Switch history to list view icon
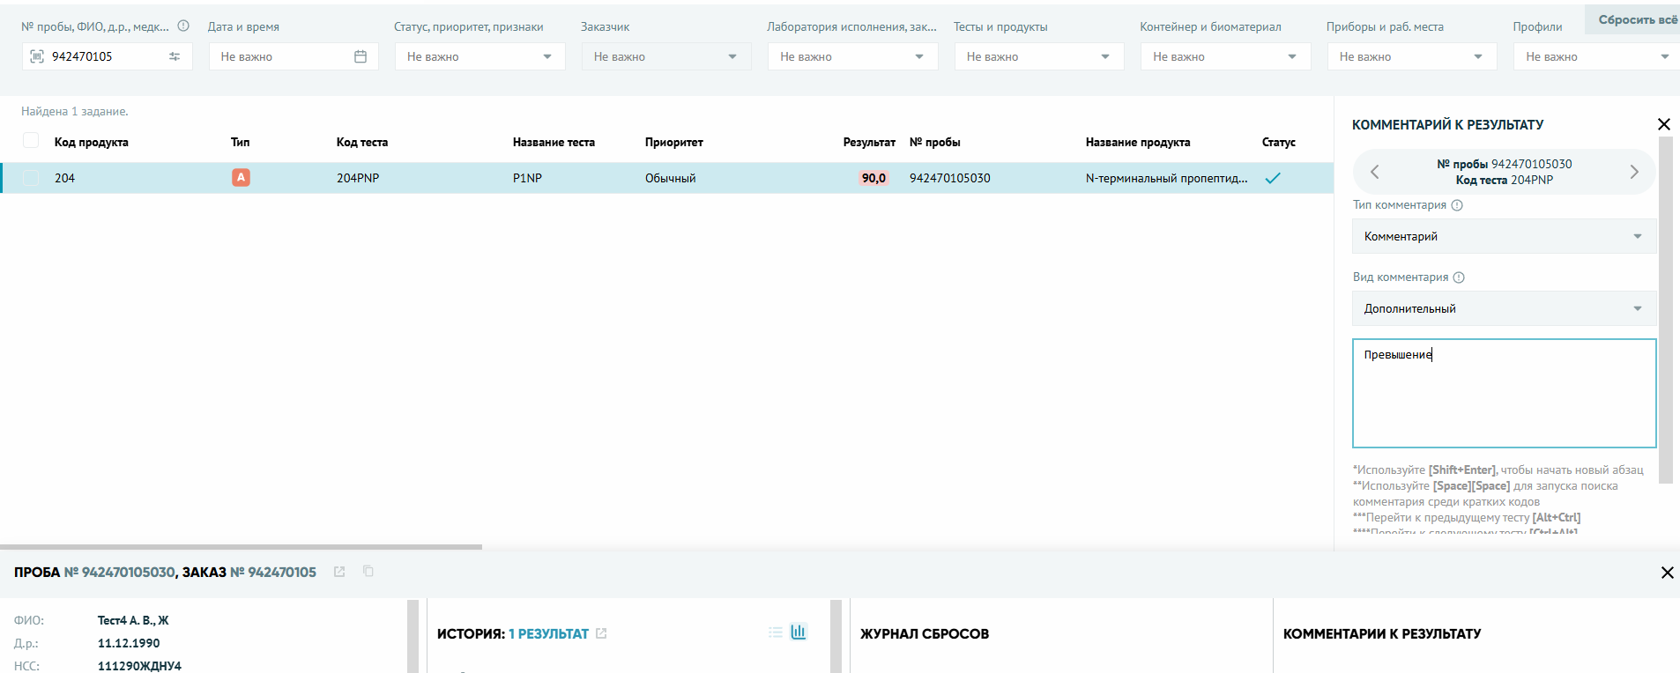 coord(775,632)
